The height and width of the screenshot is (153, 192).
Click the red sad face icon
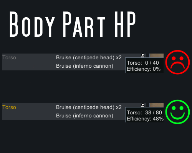tap(177, 62)
